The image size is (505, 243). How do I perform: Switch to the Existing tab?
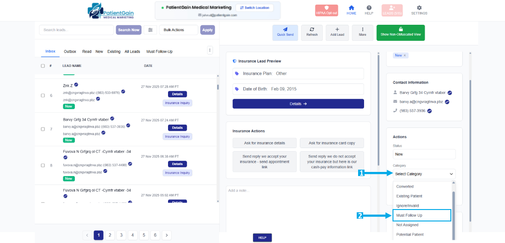click(x=114, y=51)
